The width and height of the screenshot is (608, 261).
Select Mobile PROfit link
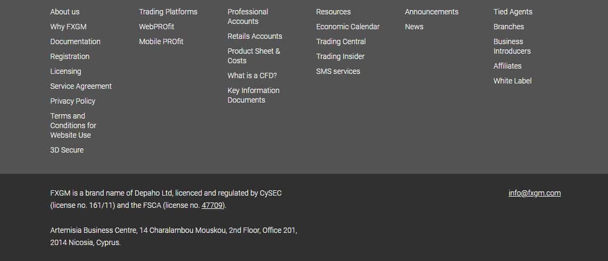pyautogui.click(x=161, y=41)
